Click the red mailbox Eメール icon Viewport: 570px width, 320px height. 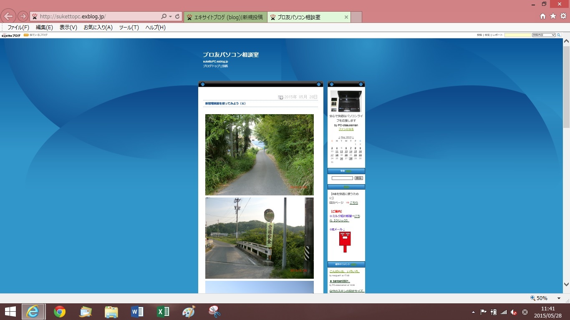coord(345,242)
